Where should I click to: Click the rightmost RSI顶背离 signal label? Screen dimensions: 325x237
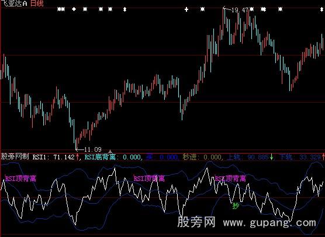pyautogui.click(x=230, y=179)
